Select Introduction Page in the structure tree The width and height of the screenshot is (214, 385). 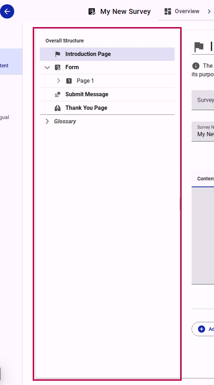point(107,54)
